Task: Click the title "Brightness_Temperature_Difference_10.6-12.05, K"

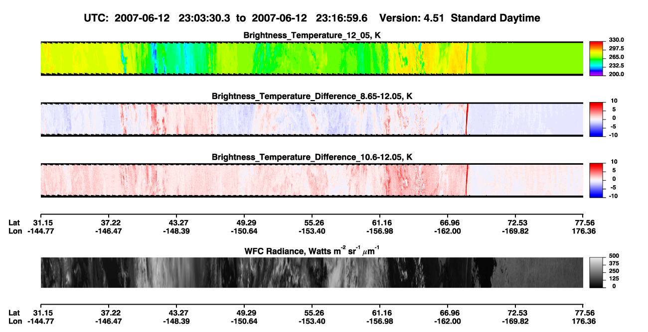Action: pos(312,157)
